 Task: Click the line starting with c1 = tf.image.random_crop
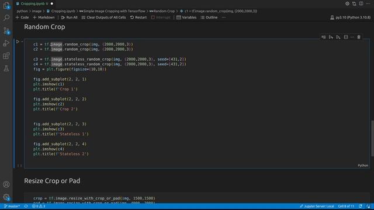83,44
